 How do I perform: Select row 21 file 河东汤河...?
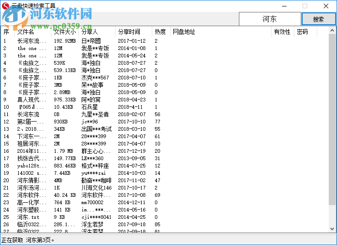[165, 188]
